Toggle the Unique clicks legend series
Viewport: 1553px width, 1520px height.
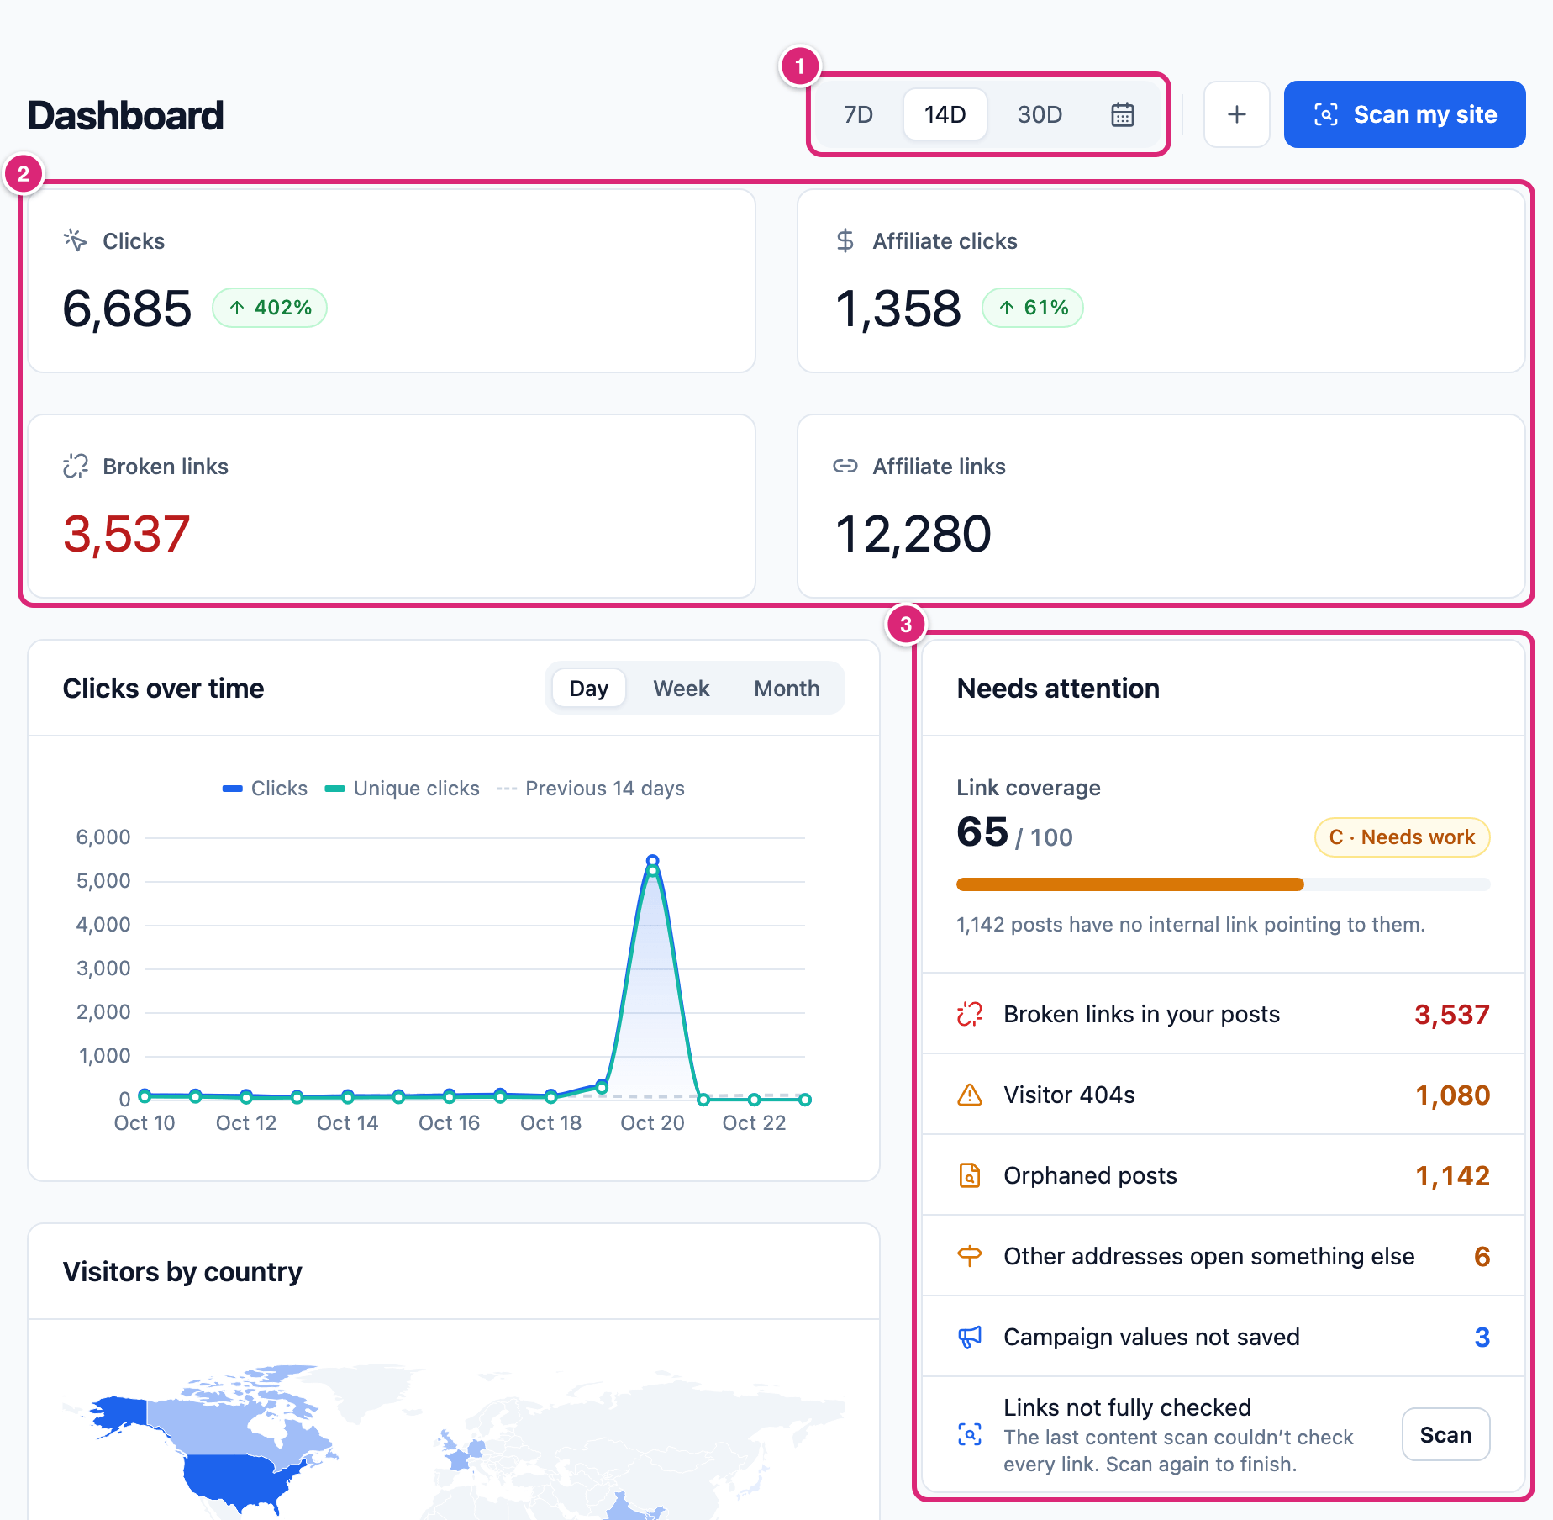click(x=403, y=788)
